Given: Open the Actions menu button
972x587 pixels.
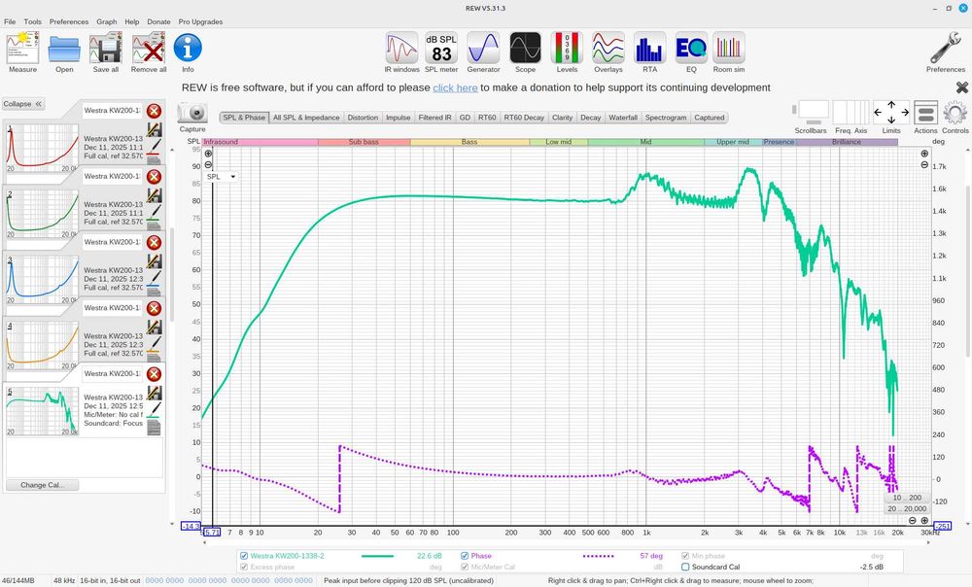Looking at the screenshot, I should (925, 113).
